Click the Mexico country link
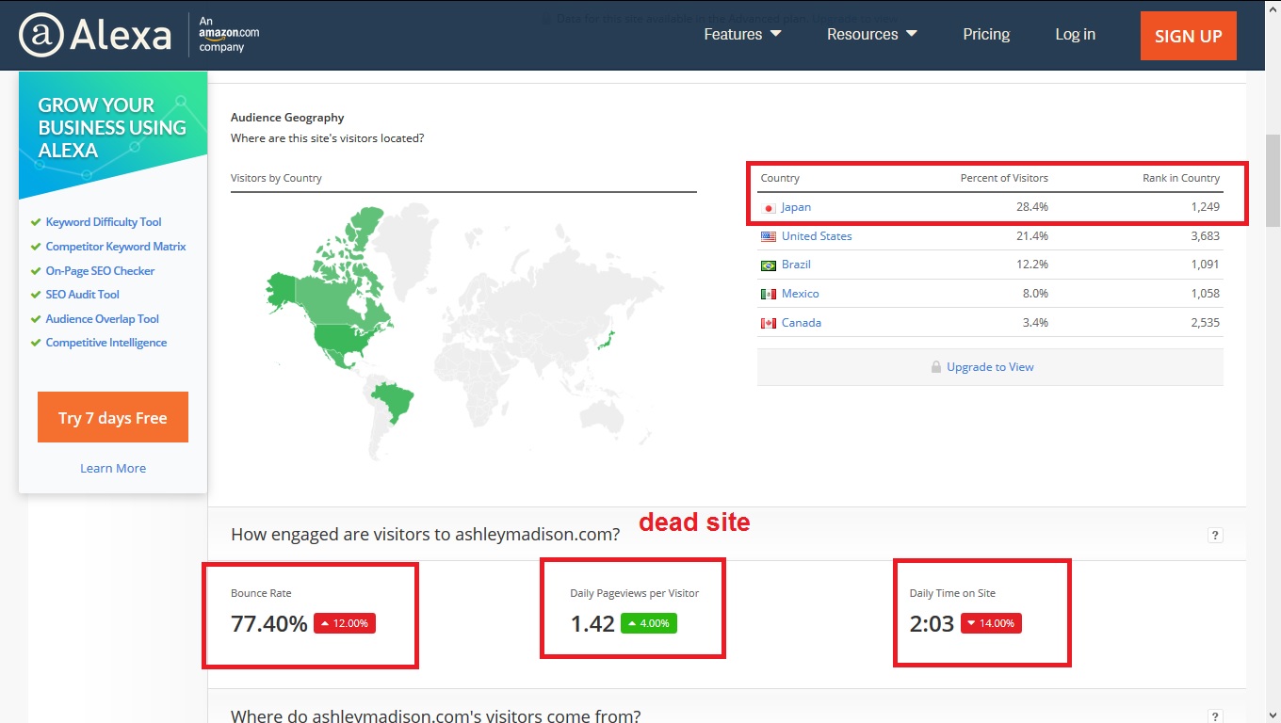 (x=801, y=294)
